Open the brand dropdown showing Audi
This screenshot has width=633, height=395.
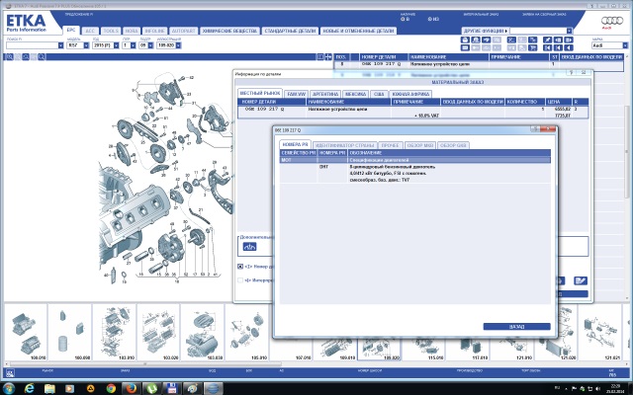pyautogui.click(x=625, y=45)
